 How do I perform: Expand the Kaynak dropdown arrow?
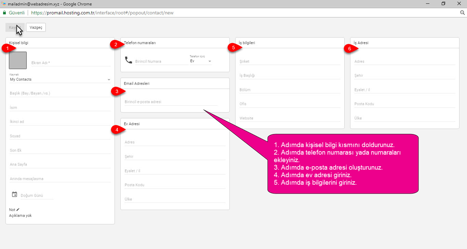(x=109, y=80)
